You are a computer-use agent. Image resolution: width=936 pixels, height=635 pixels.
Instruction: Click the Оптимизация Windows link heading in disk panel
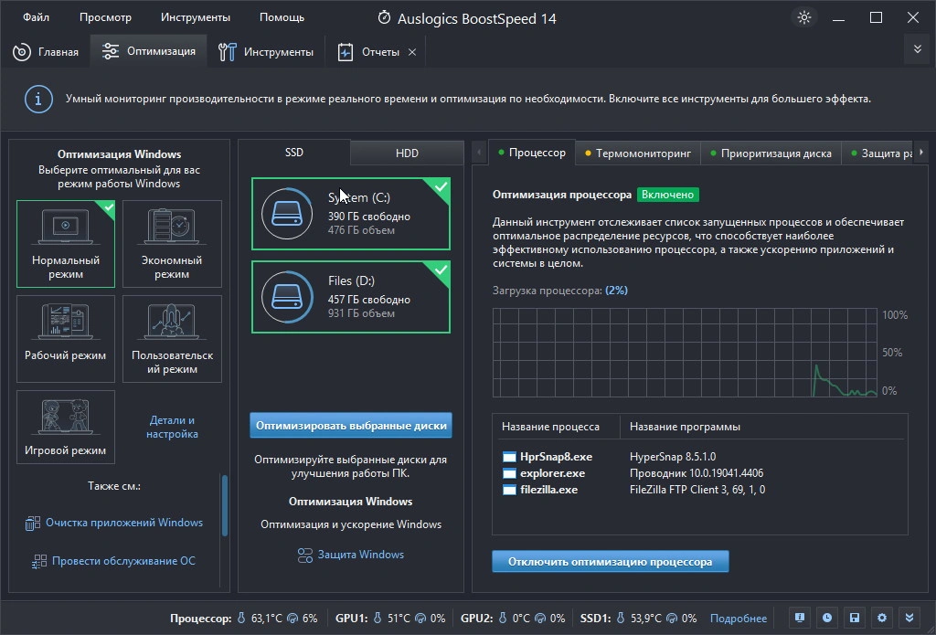[350, 502]
